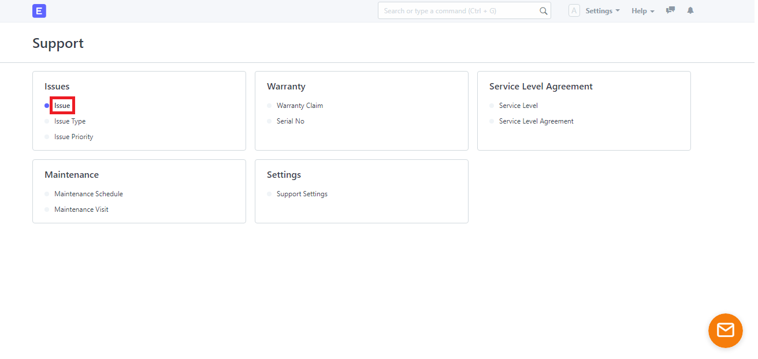Focus the search or command field
Image resolution: width=758 pixels, height=359 pixels.
[465, 11]
